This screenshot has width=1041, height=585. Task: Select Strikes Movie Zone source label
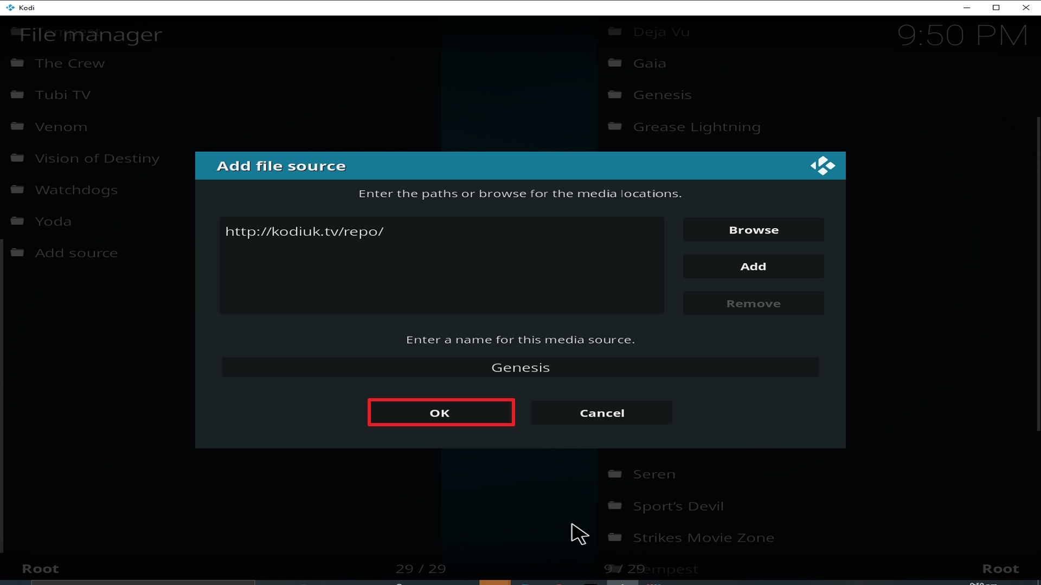[x=704, y=538]
